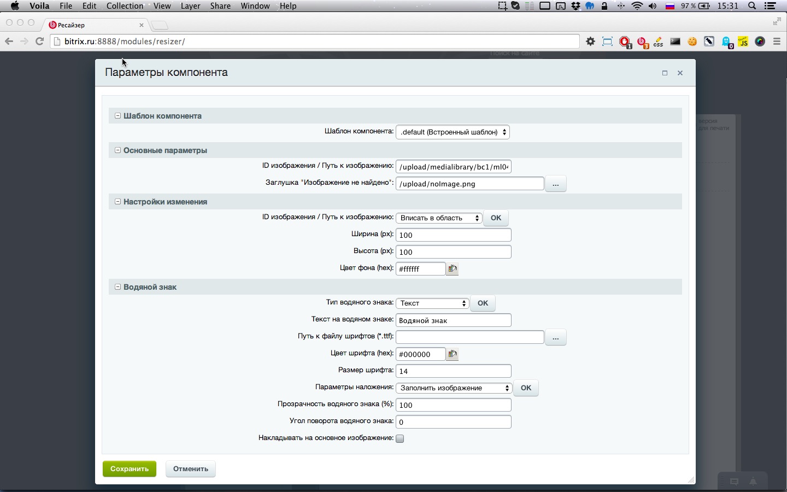Click the font file path input field
Viewport: 787px width, 492px height.
470,337
